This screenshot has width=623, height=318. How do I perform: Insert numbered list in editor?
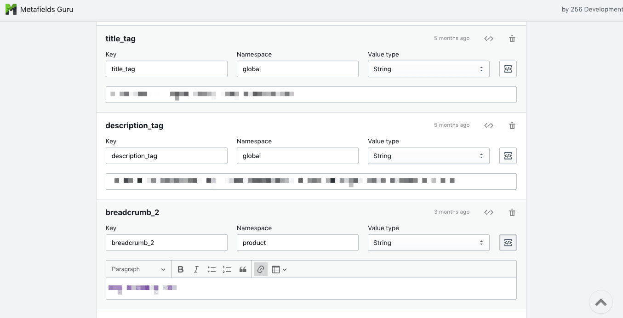click(x=227, y=269)
